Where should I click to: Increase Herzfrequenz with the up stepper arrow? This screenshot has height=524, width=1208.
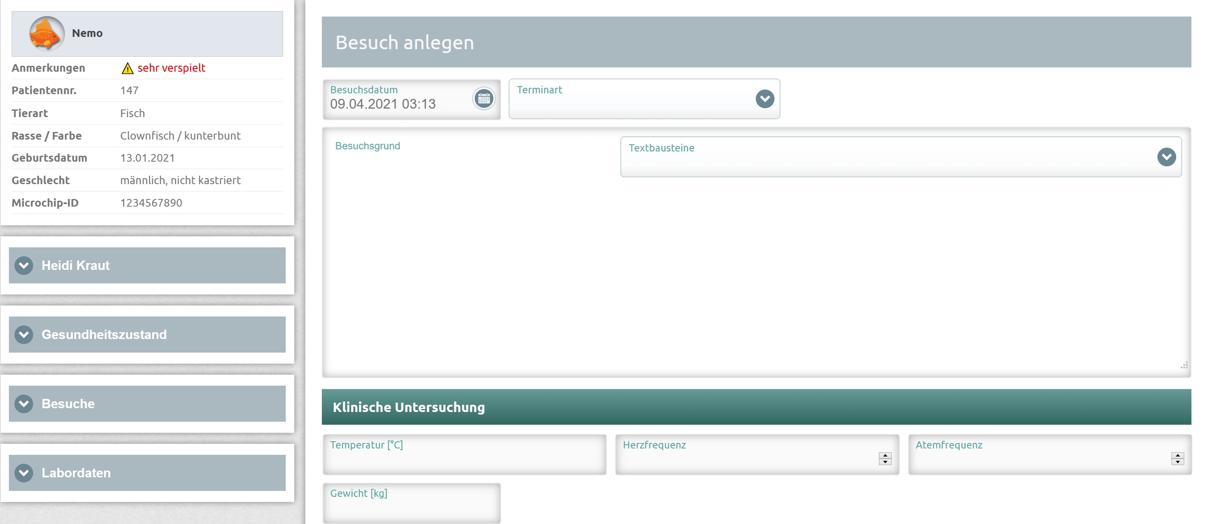885,455
